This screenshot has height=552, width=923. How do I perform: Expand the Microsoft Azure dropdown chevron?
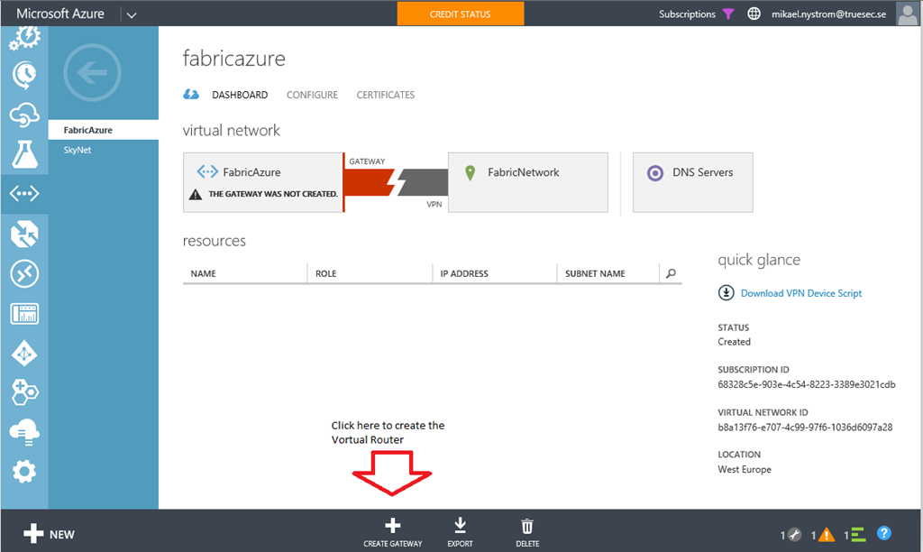click(x=132, y=14)
